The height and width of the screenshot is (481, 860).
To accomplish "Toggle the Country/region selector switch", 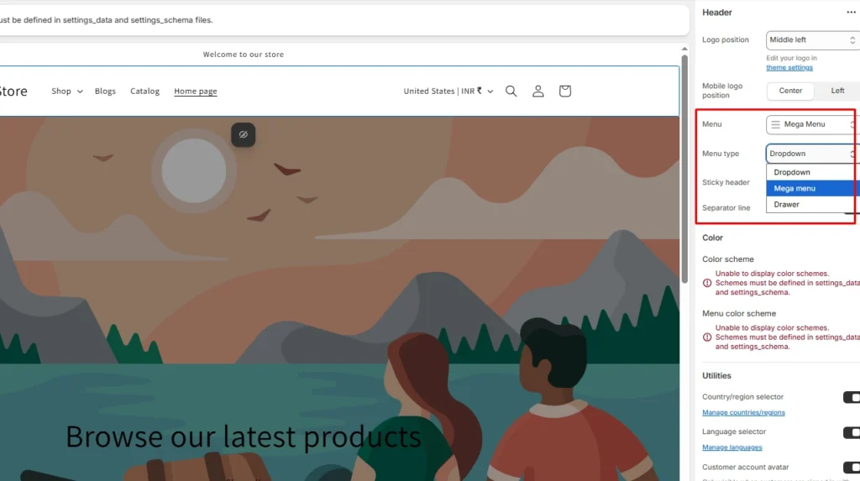I will point(851,397).
